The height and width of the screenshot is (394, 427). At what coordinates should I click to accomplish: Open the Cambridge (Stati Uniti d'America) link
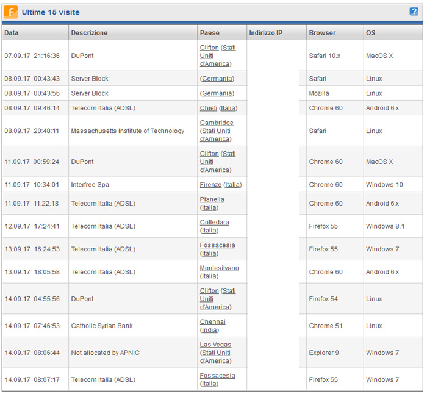[217, 131]
